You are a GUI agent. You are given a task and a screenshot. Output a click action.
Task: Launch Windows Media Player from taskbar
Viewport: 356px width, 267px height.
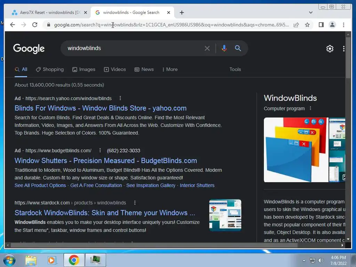52,260
